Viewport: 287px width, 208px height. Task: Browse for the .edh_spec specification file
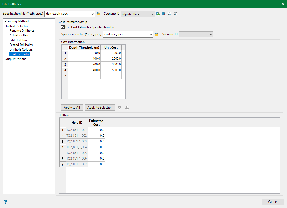pos(98,14)
